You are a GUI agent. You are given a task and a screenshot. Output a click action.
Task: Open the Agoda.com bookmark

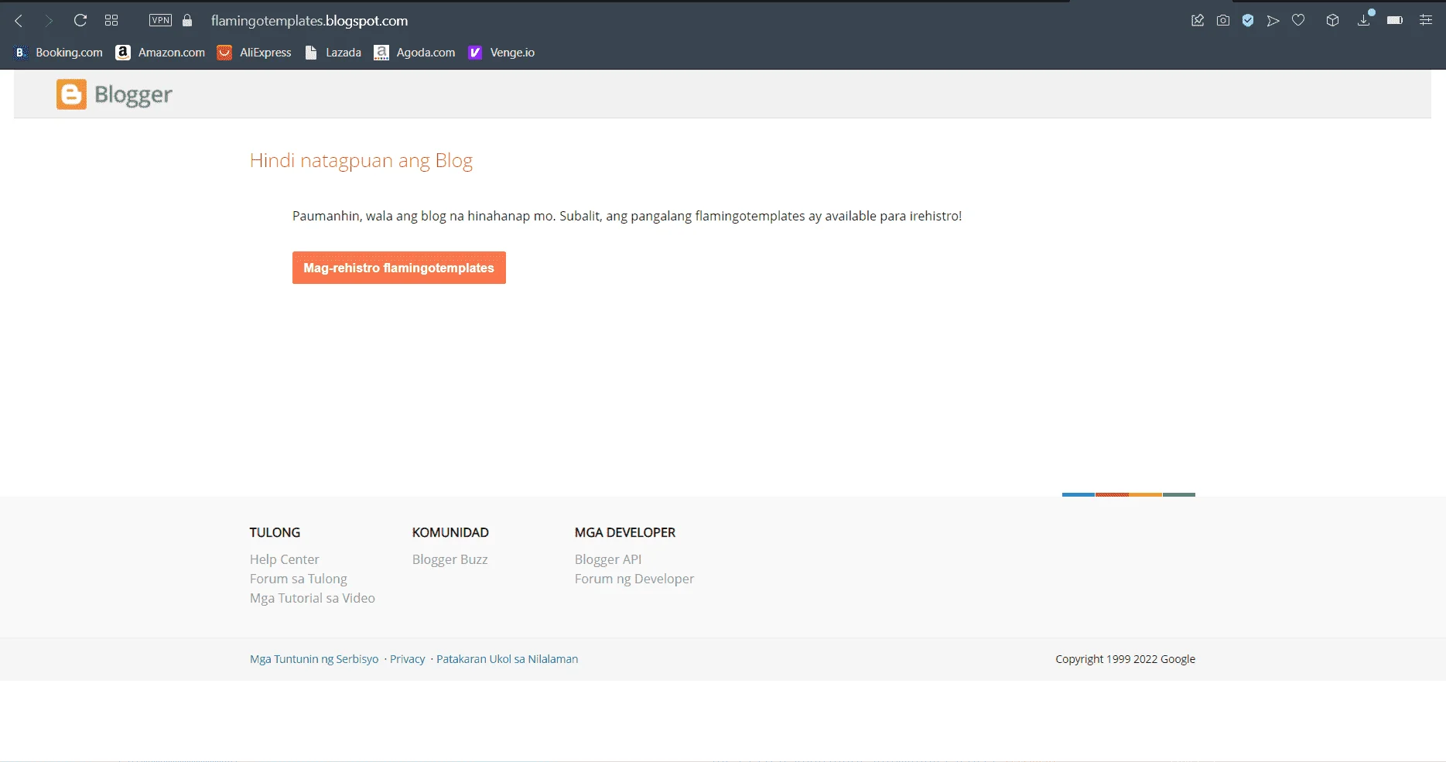[415, 53]
